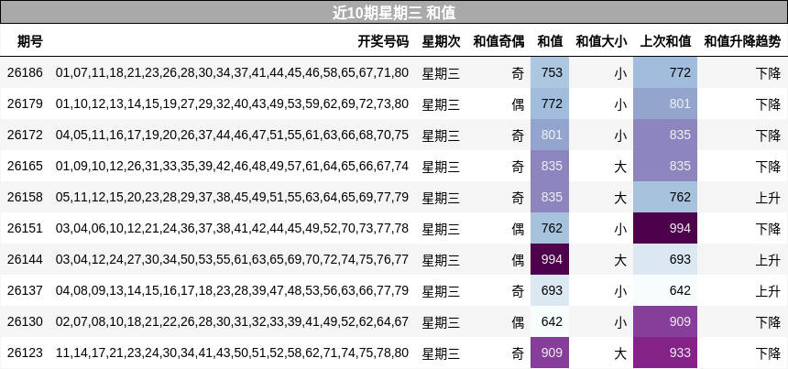This screenshot has height=369, width=788.
Task: Click 大 size value in row 26165
Action: (x=620, y=167)
